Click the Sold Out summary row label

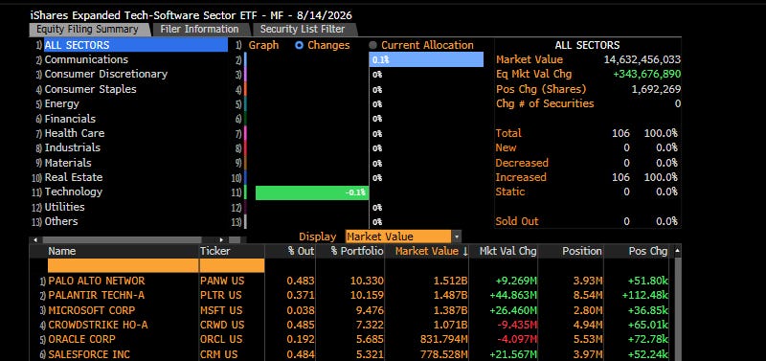[x=517, y=221]
